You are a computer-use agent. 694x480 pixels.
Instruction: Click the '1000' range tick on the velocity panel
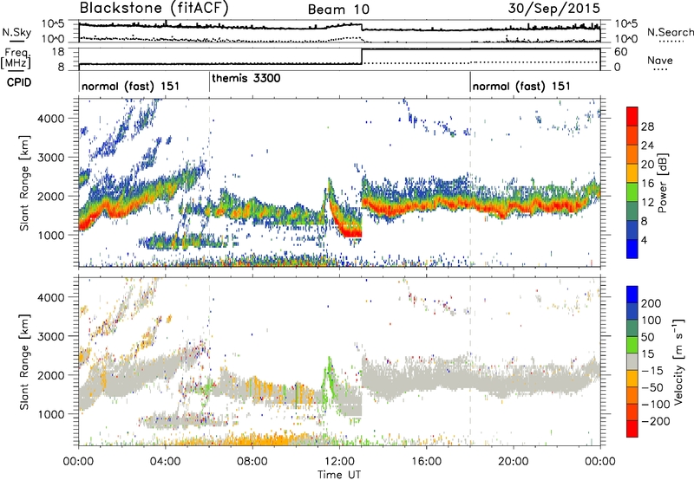click(x=51, y=413)
